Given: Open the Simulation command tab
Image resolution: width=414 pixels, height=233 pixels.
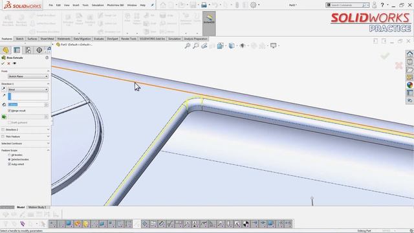Looking at the screenshot, I should tap(174, 39).
